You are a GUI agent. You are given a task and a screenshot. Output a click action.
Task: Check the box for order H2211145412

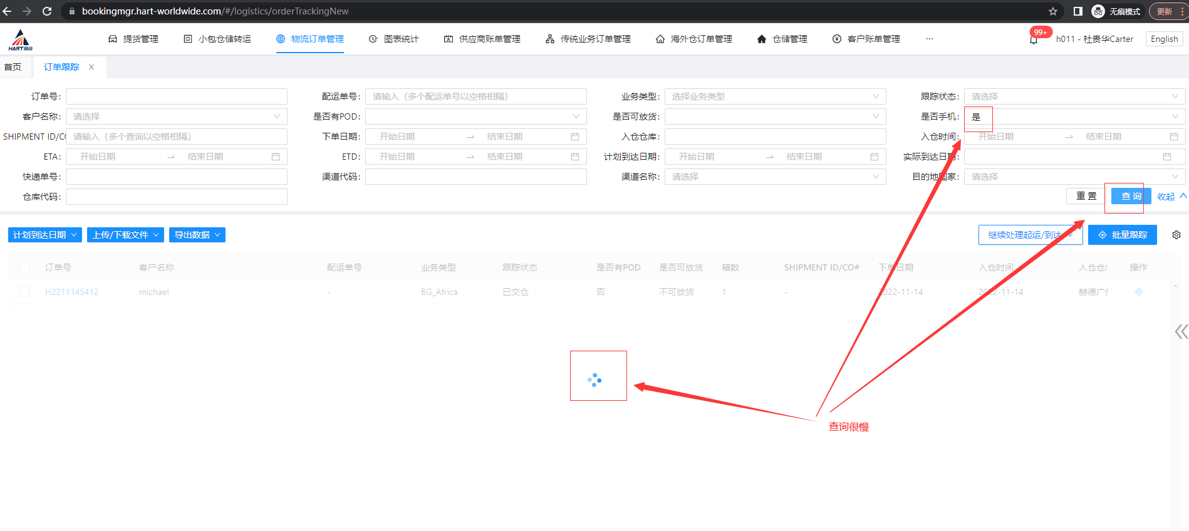(24, 292)
